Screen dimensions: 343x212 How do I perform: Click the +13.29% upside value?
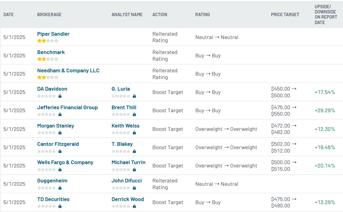tap(325, 202)
